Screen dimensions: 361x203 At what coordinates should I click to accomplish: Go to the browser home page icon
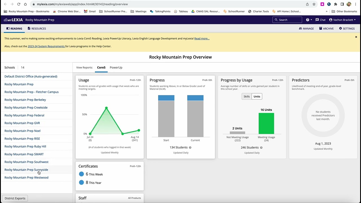(25, 4)
